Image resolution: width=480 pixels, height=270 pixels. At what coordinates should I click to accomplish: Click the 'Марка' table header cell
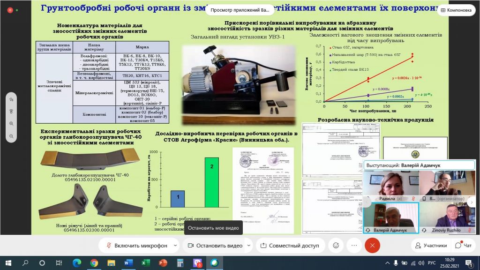142,47
